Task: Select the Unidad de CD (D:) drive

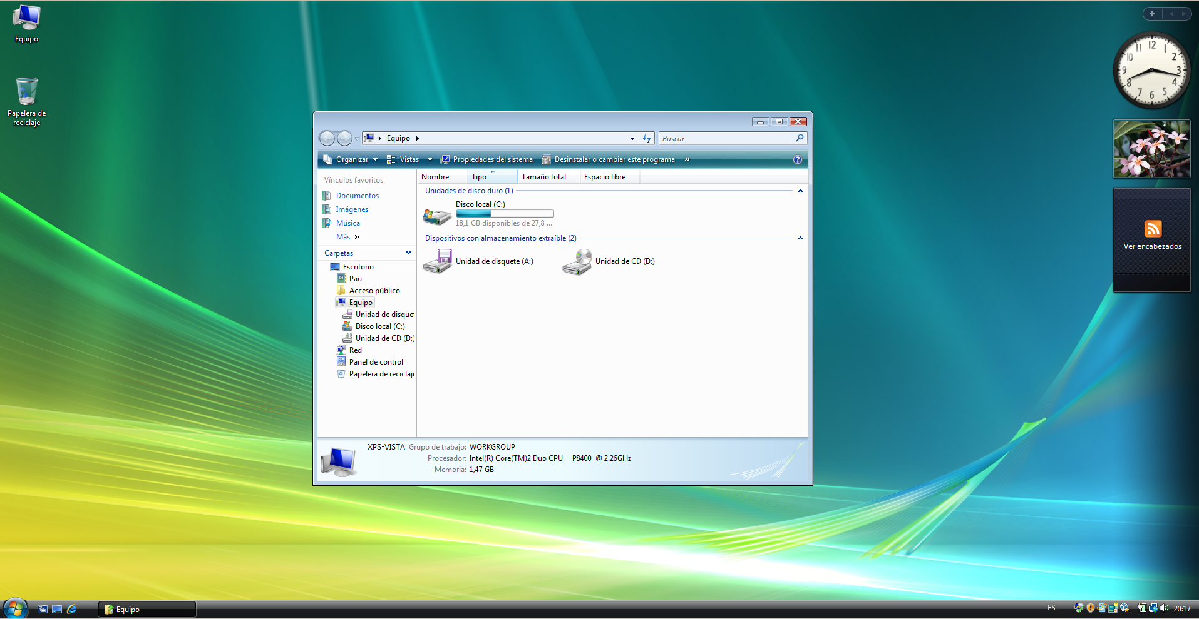Action: 577,261
